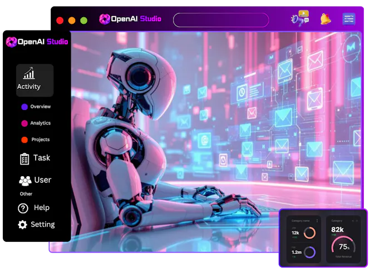Open the blue list settings menu icon
This screenshot has width=370, height=269.
tap(349, 19)
